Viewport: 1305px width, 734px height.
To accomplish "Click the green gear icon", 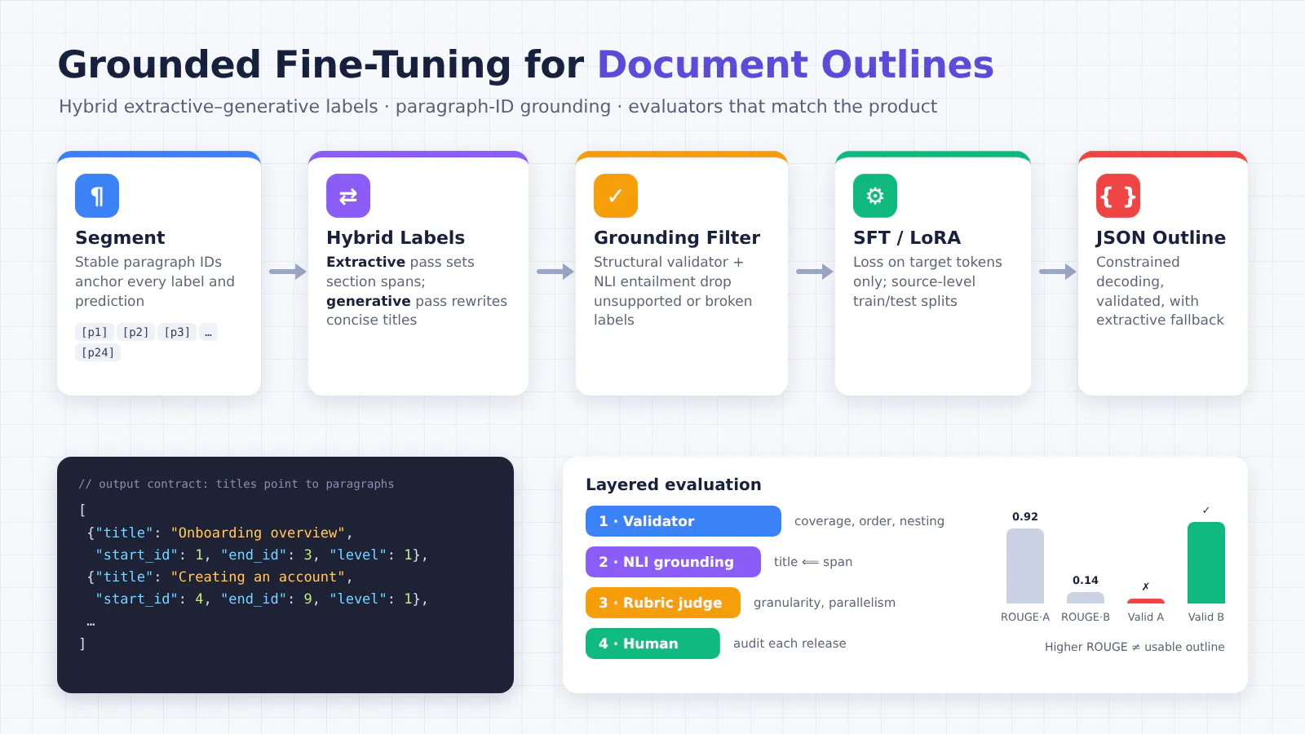I will [x=875, y=196].
